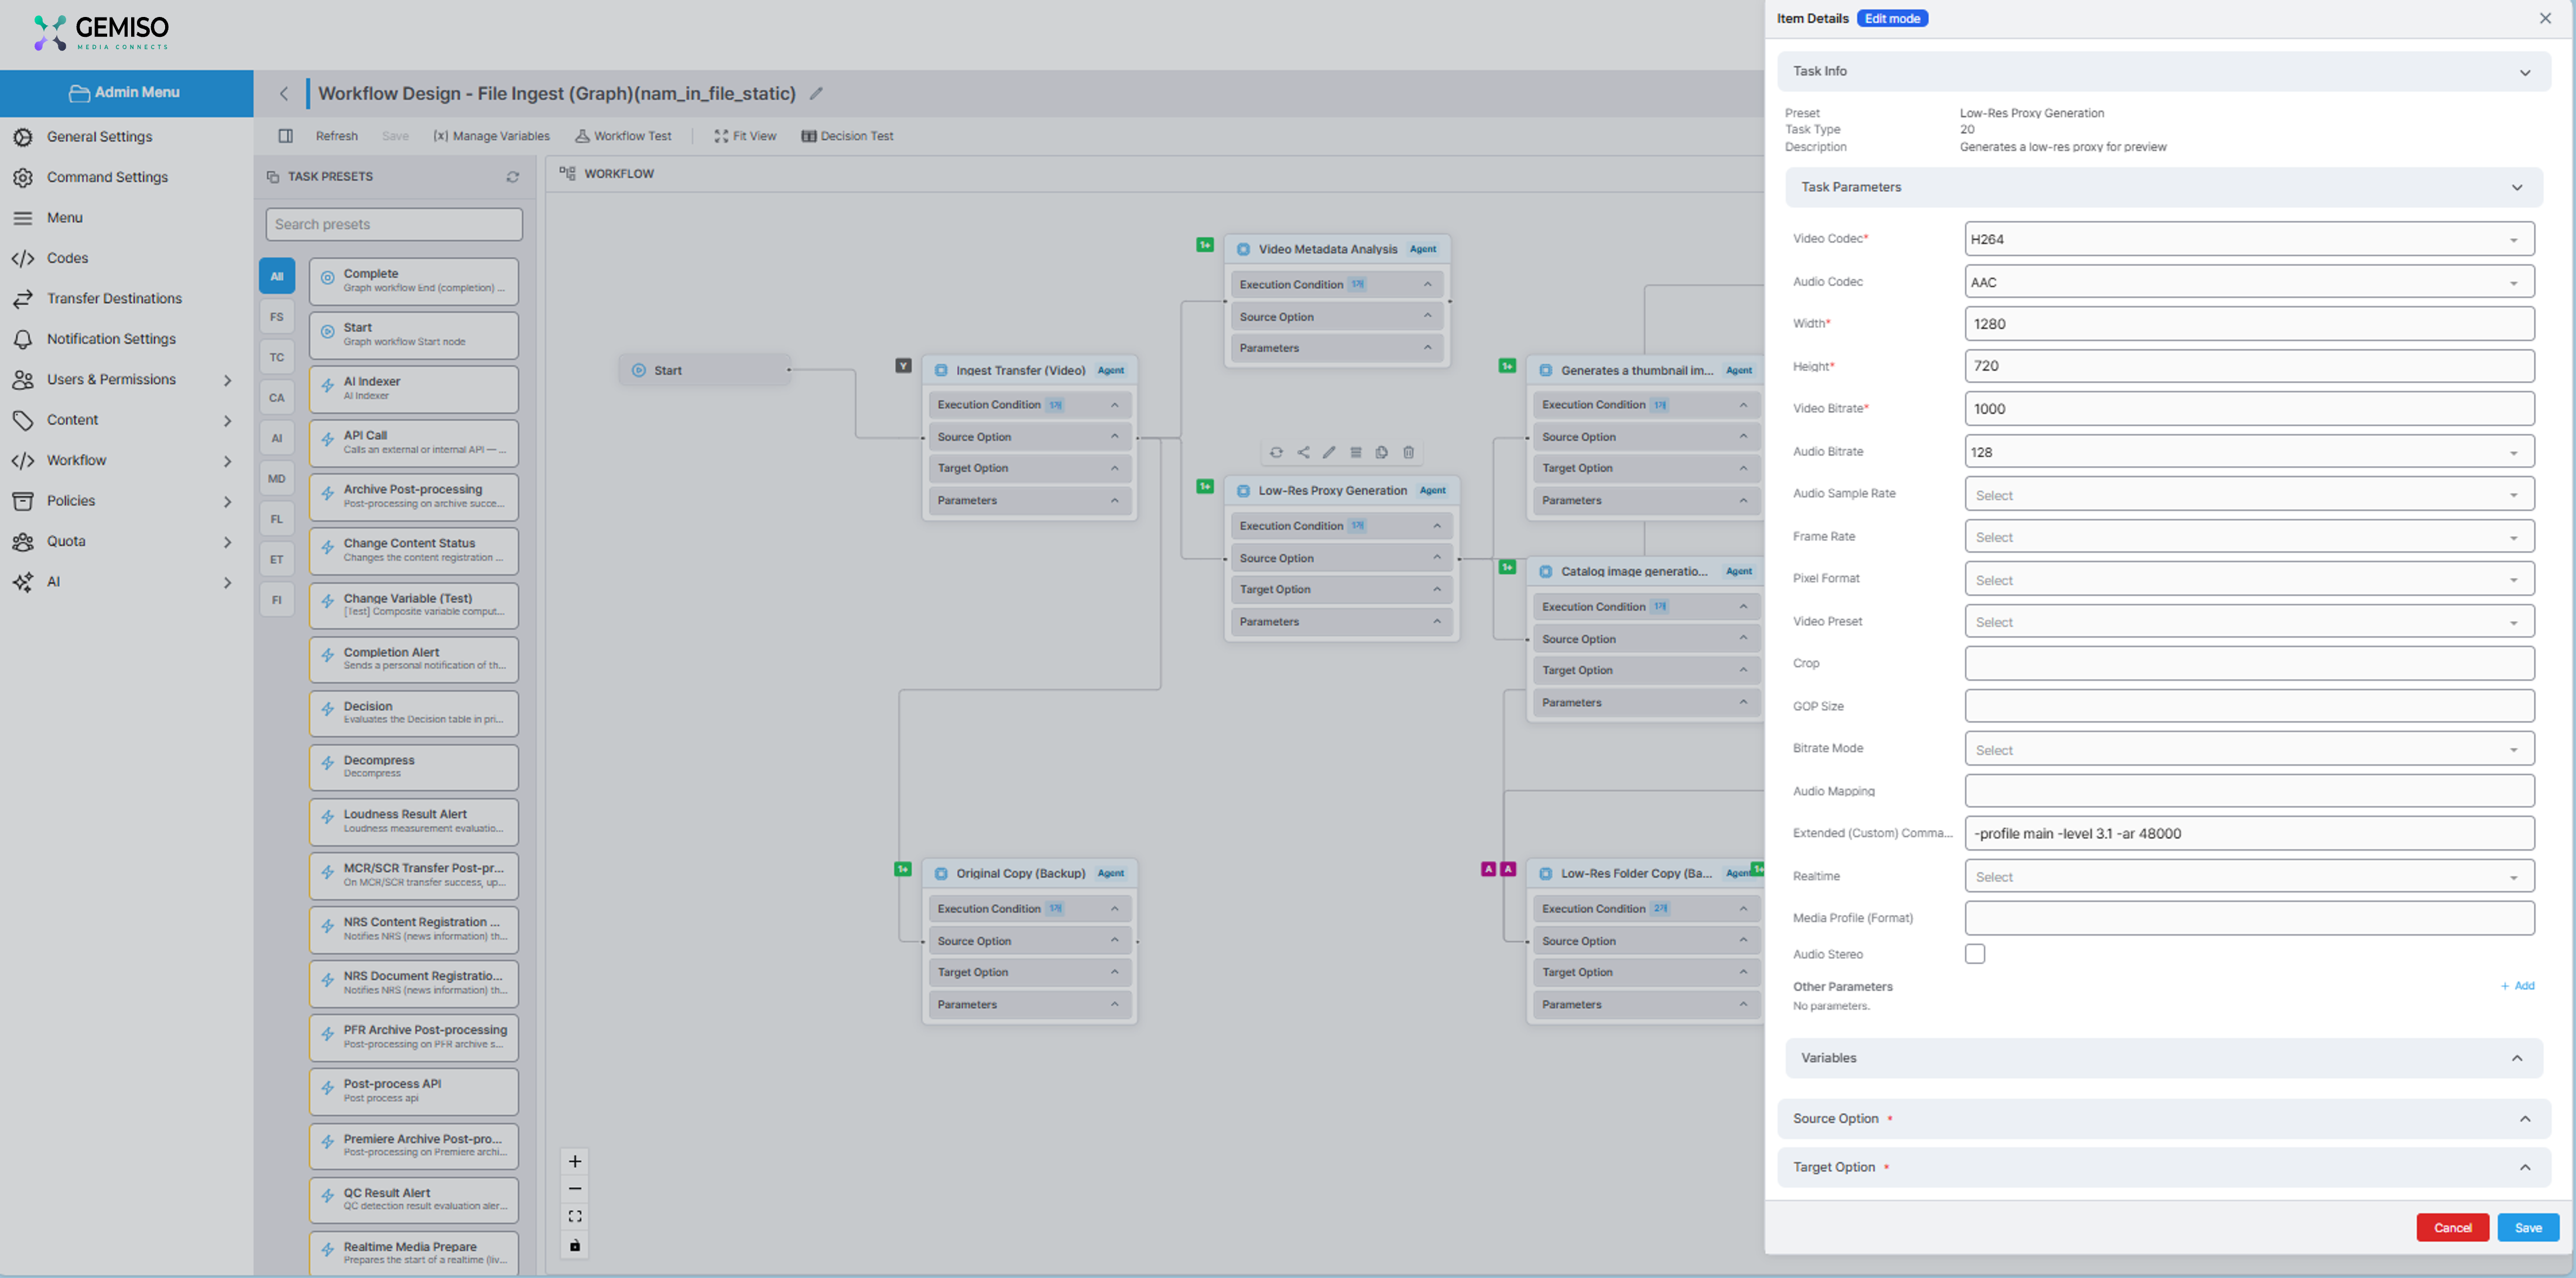Viewport: 2576px width, 1278px height.
Task: Select the CA preset category tab
Action: [x=277, y=398]
